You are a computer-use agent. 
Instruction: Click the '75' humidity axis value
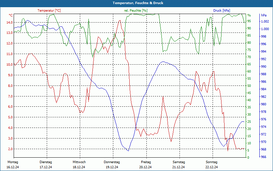[x=249, y=50]
